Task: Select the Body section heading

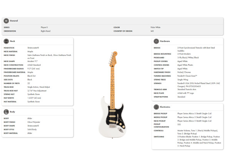Action: coord(12,112)
